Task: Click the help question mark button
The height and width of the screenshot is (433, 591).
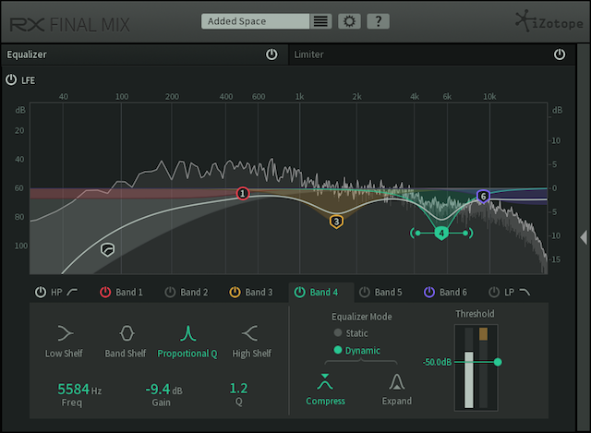Action: [379, 21]
